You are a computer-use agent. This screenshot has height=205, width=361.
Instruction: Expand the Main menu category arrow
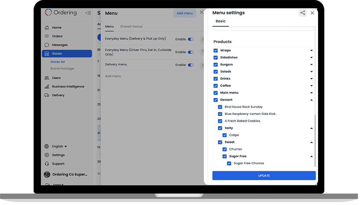pos(311,93)
